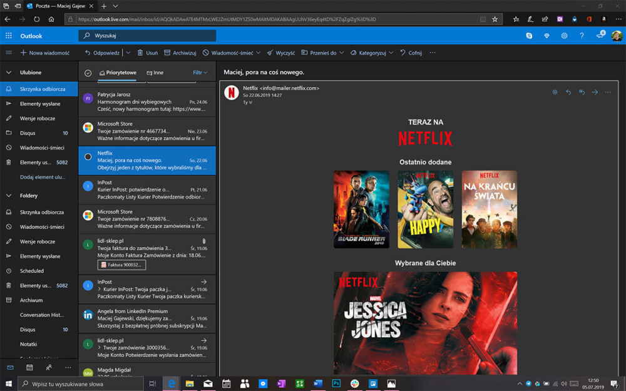This screenshot has width=626, height=391.
Task: Open the Happy! poster thumbnail
Action: (425, 210)
